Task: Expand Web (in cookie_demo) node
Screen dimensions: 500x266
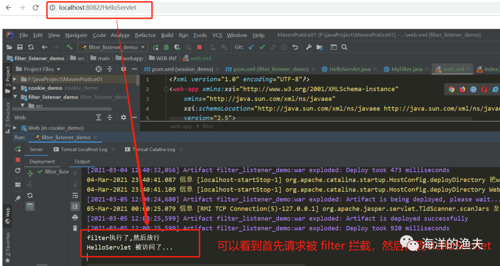Action: tap(15, 128)
